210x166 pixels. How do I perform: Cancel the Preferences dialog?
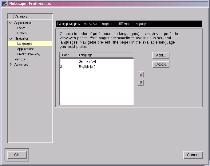(193, 155)
